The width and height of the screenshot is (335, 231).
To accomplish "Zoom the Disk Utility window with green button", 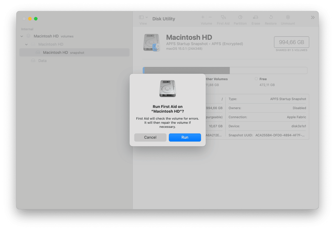I will click(x=36, y=19).
